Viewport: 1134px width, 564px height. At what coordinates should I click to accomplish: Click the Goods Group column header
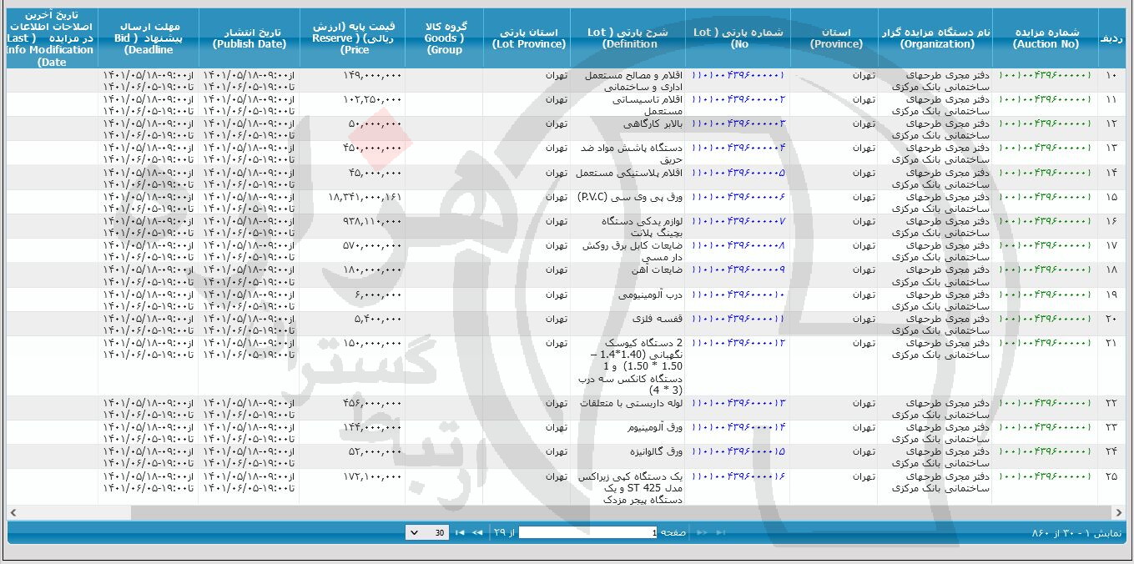444,38
